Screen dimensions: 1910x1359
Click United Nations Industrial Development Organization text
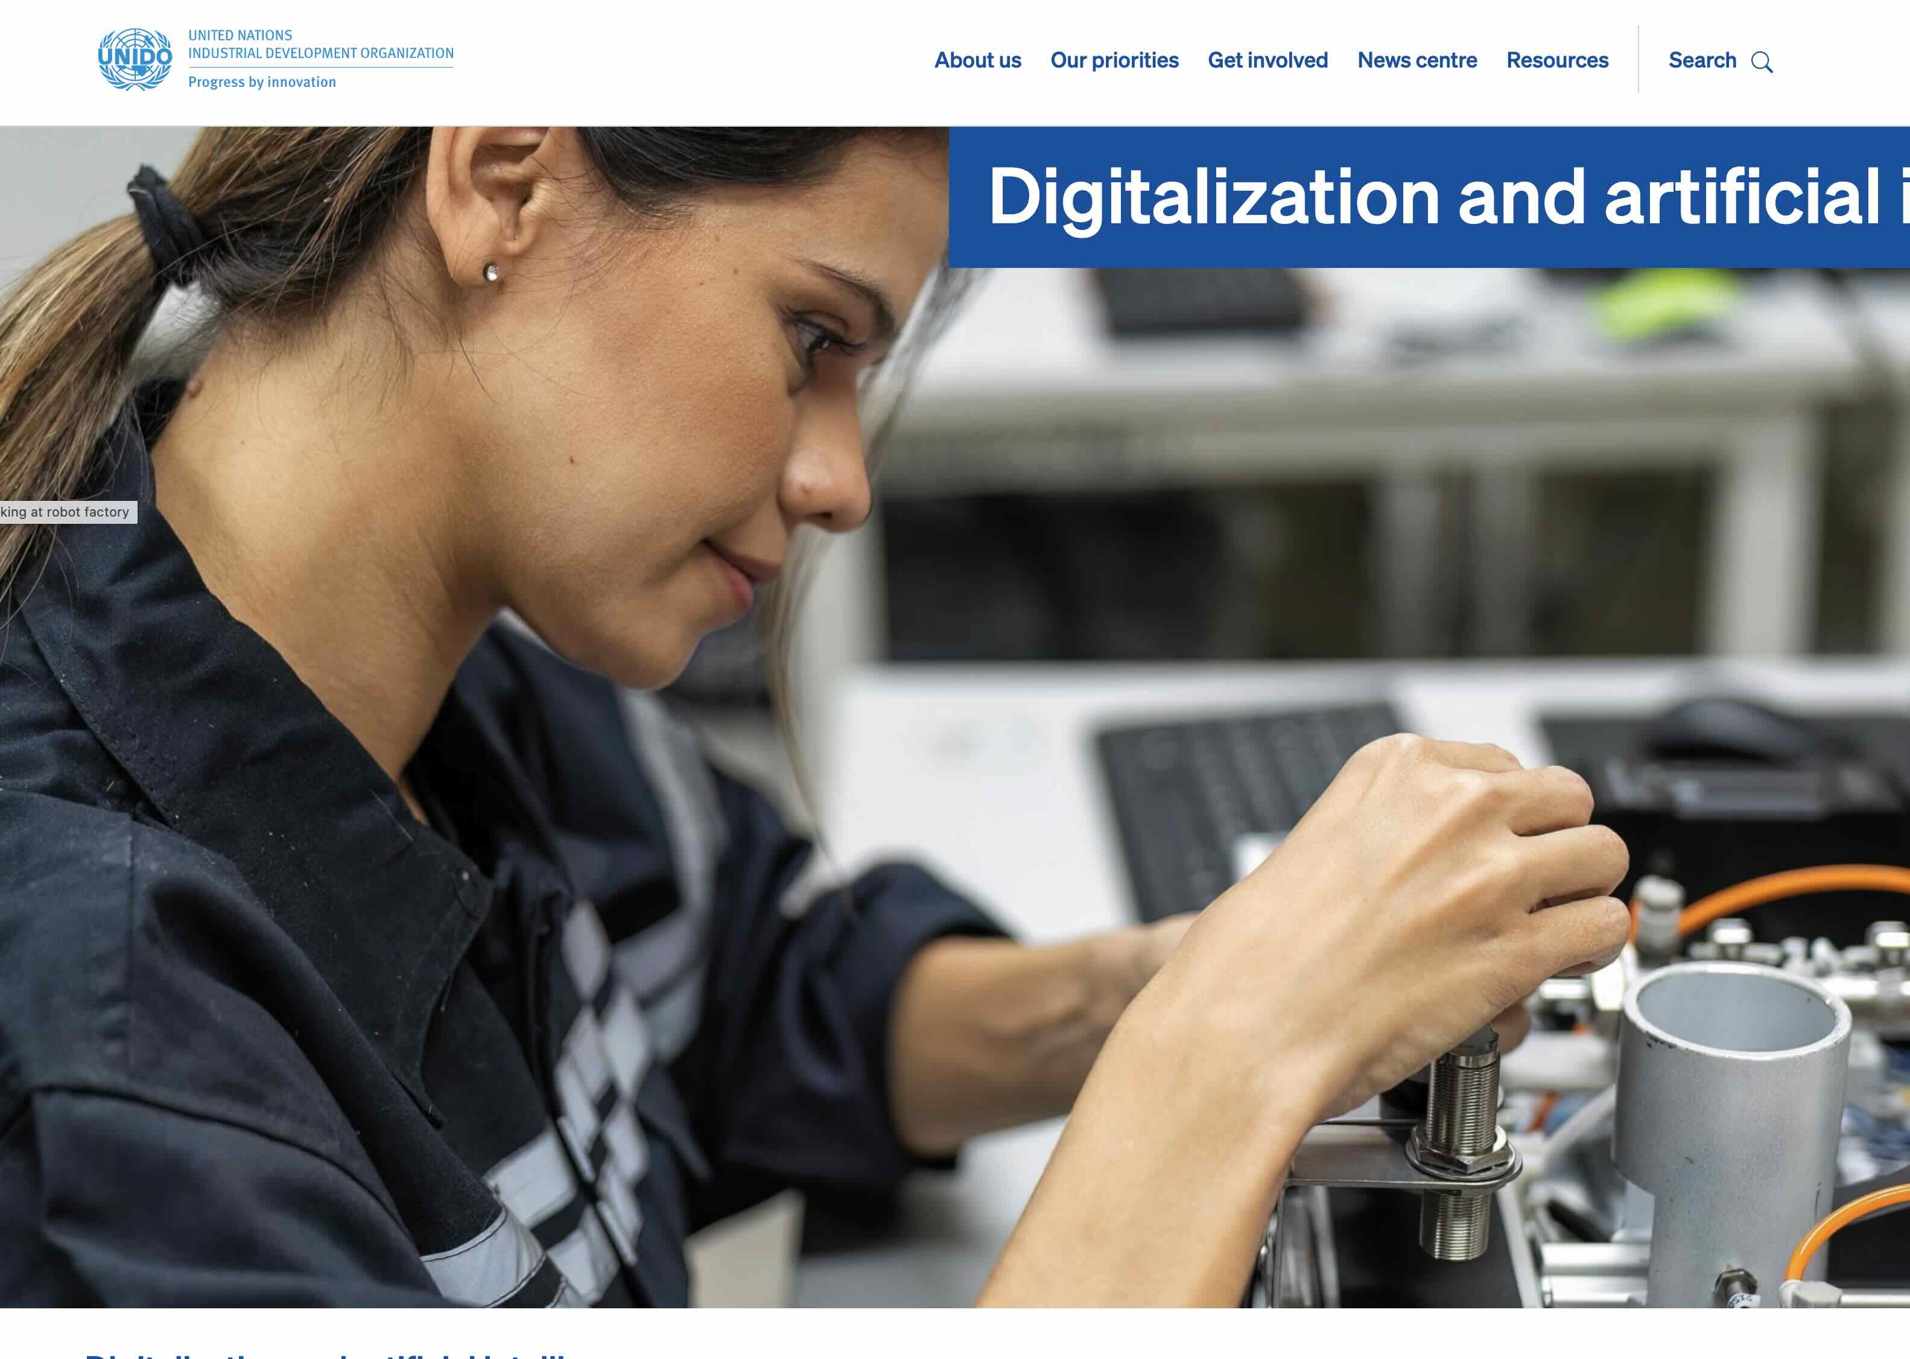coord(320,44)
